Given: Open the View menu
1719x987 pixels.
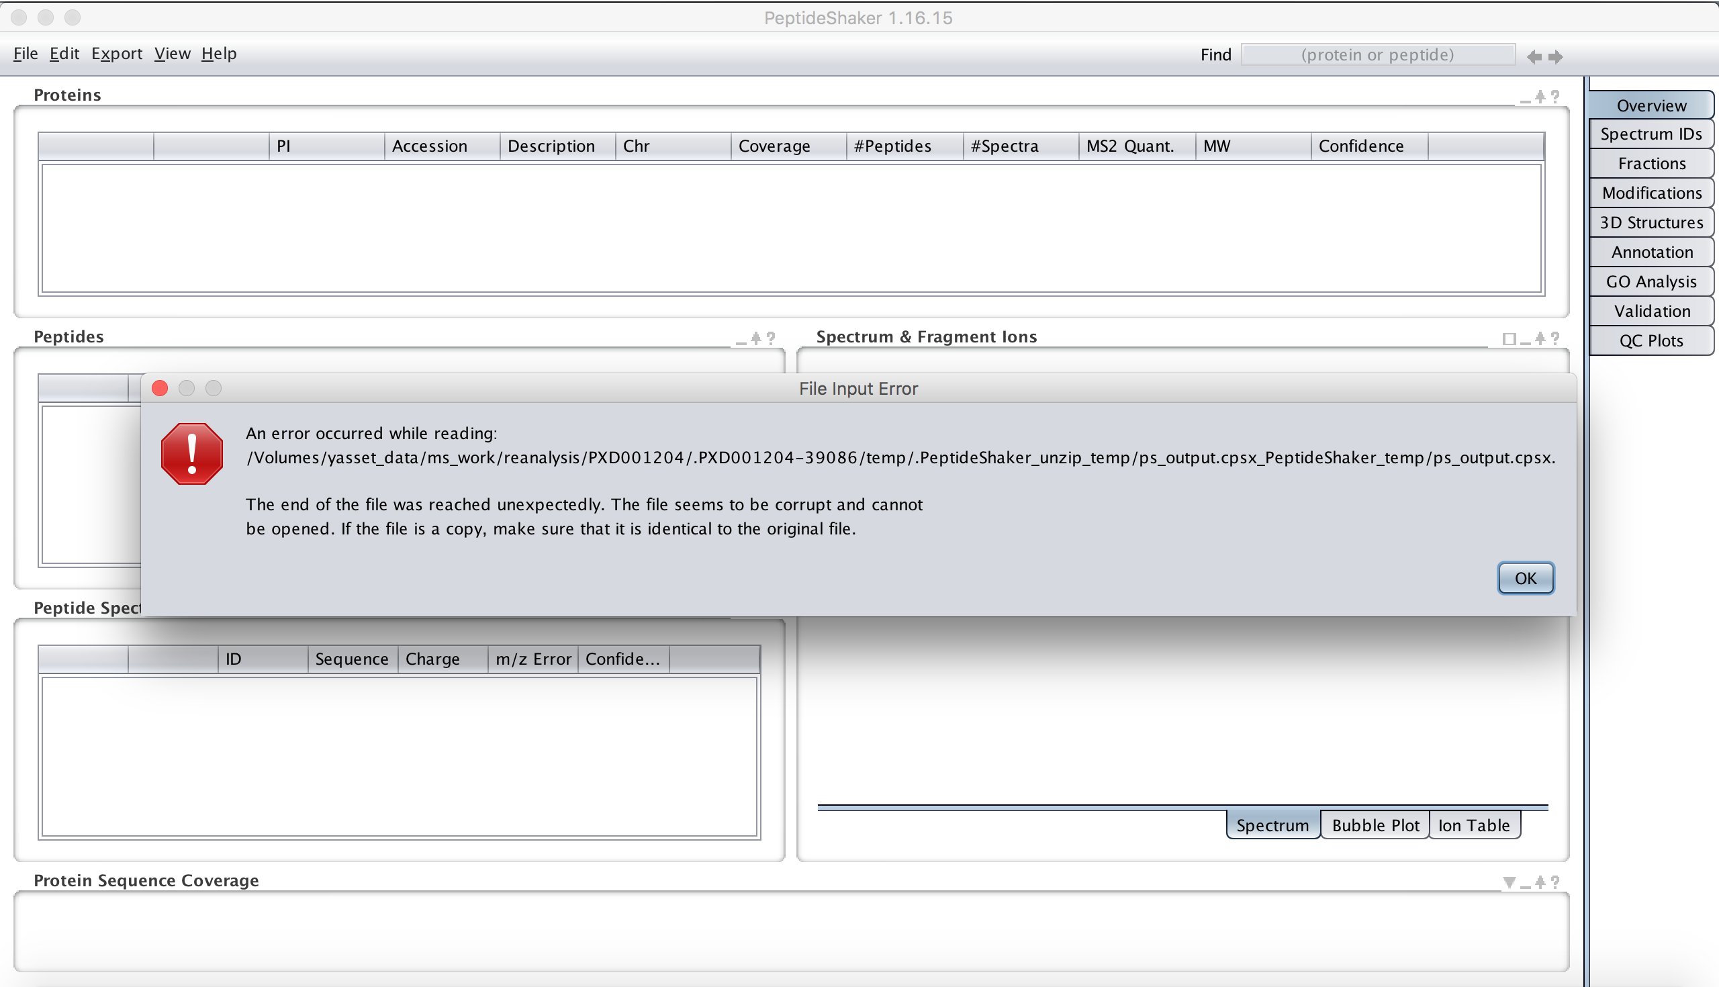Looking at the screenshot, I should coord(172,54).
